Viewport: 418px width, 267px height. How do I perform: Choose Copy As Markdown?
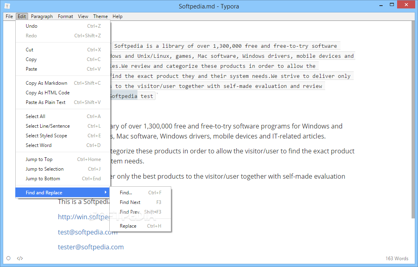(63, 83)
